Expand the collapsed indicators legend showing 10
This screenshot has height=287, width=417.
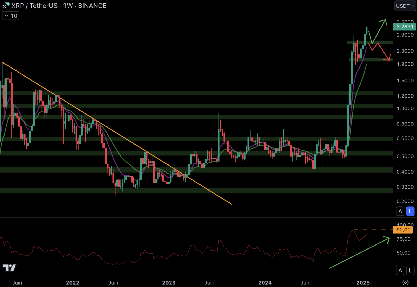tap(11, 16)
